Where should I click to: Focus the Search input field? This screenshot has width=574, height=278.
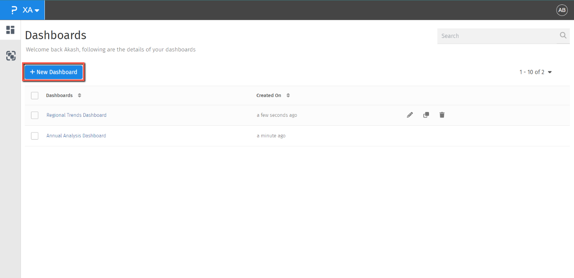coord(497,36)
